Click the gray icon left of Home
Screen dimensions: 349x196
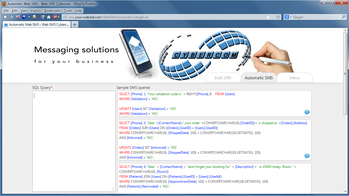coord(43,17)
